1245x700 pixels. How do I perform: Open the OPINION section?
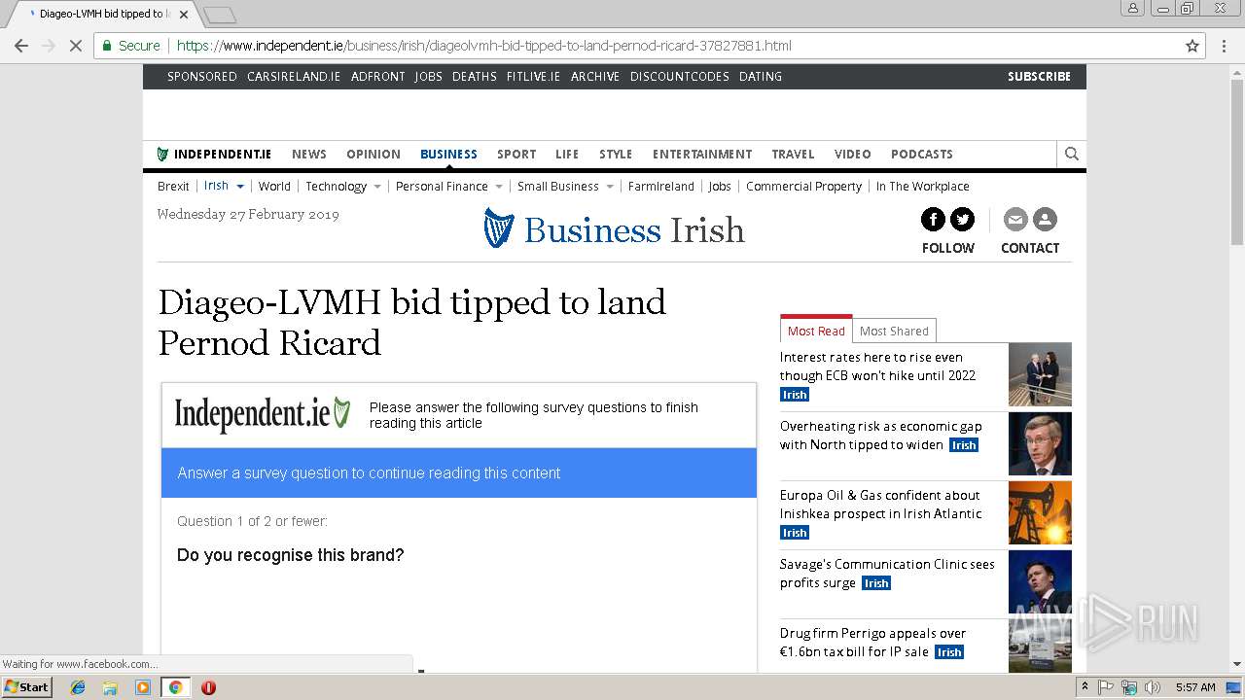tap(373, 154)
